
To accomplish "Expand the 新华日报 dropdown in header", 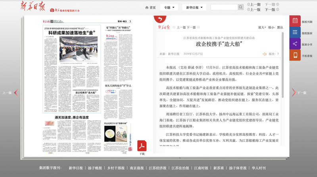I will click(x=194, y=7).
